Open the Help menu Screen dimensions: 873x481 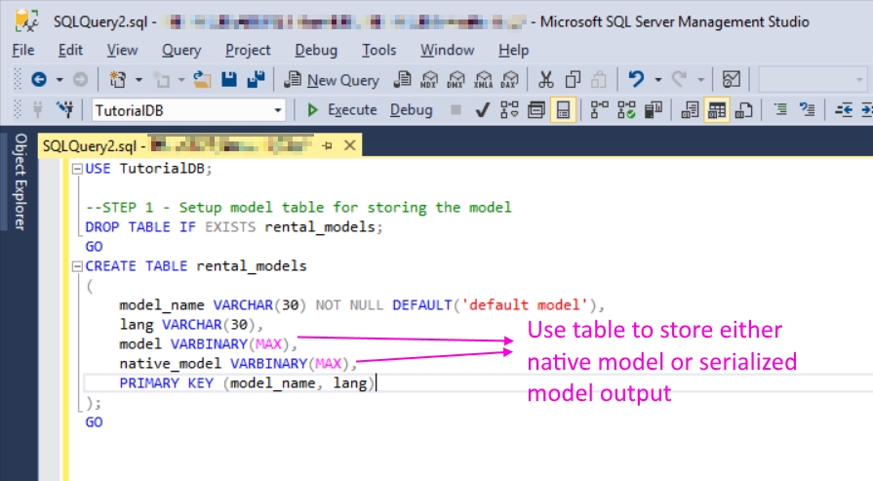click(513, 50)
